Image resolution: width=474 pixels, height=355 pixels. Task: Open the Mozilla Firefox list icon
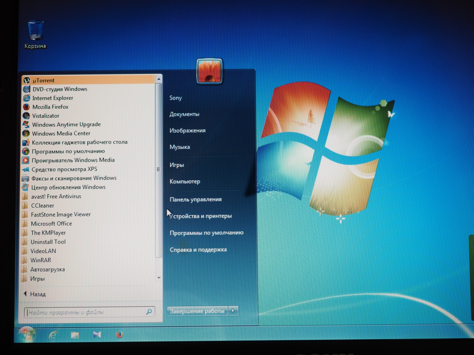point(26,107)
